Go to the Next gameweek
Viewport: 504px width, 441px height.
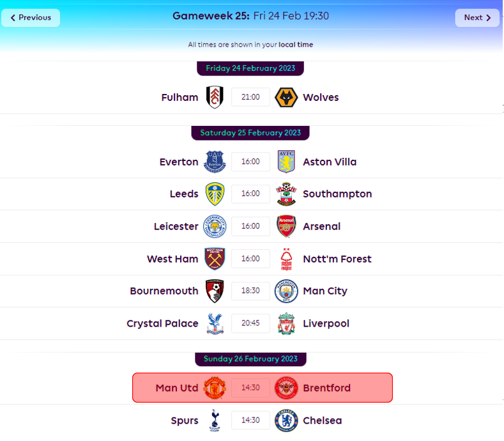[477, 18]
